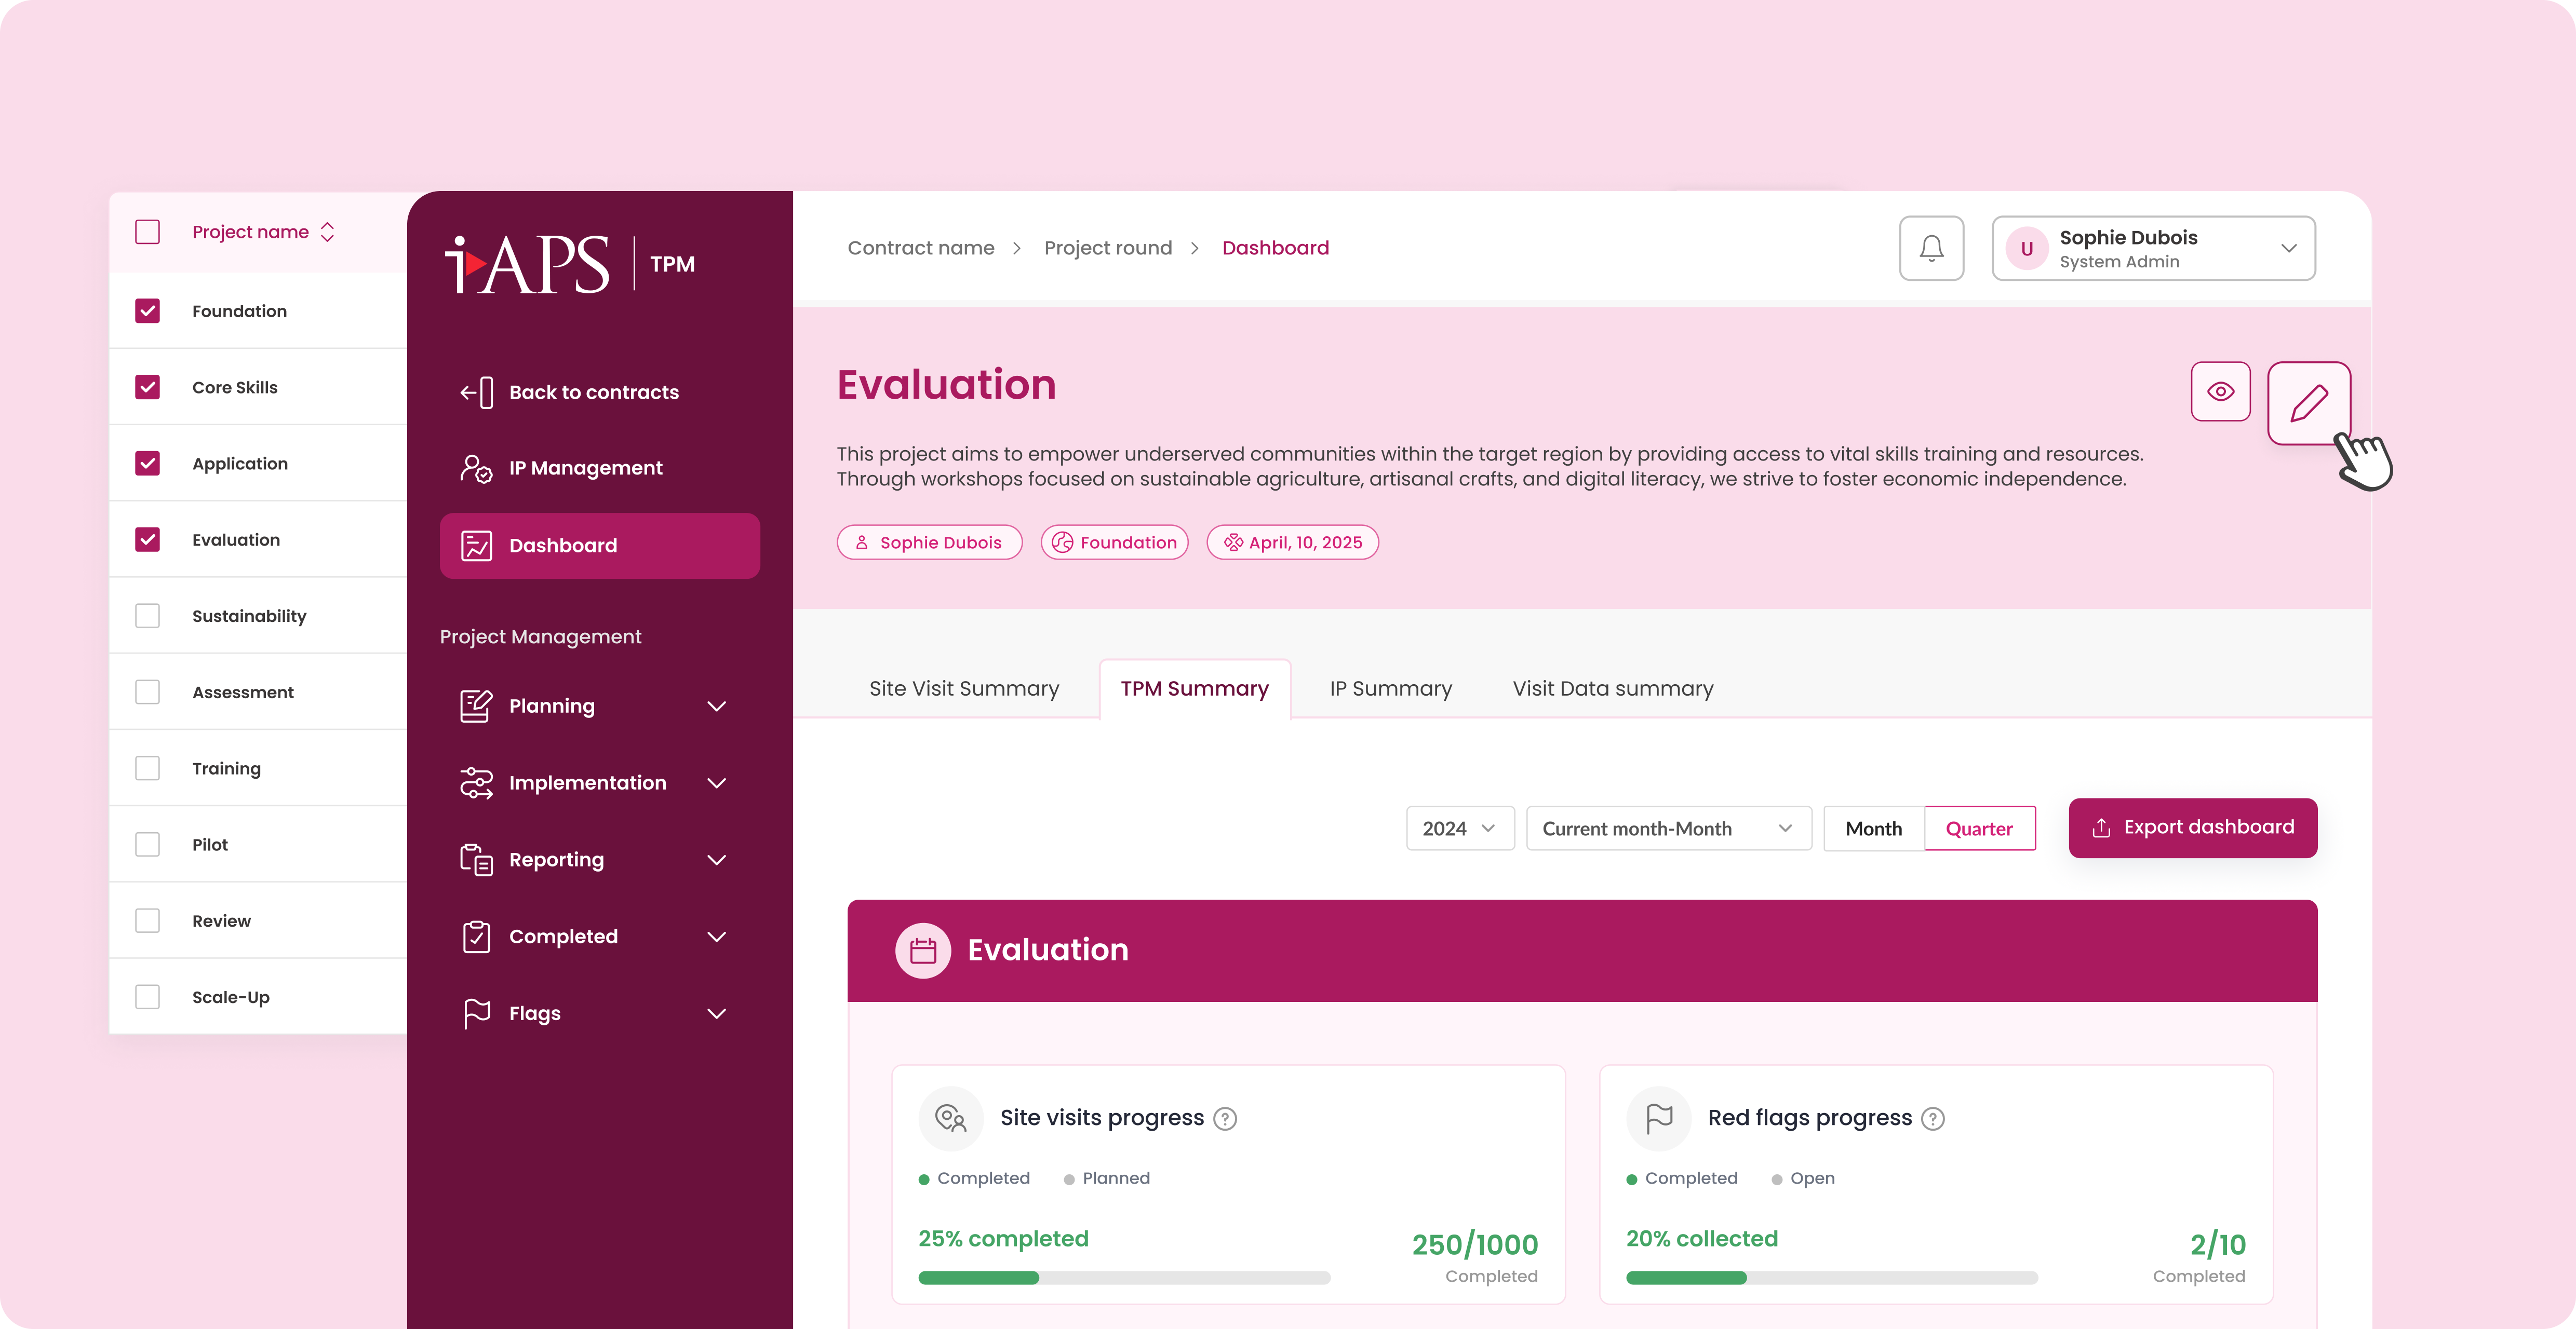The width and height of the screenshot is (2576, 1329).
Task: Uncheck the Evaluation checkbox
Action: [x=147, y=539]
